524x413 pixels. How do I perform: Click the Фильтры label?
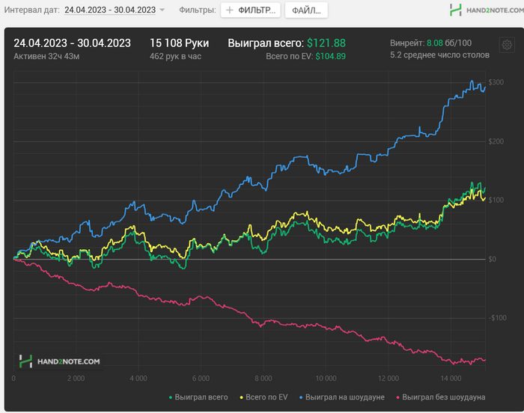click(198, 10)
